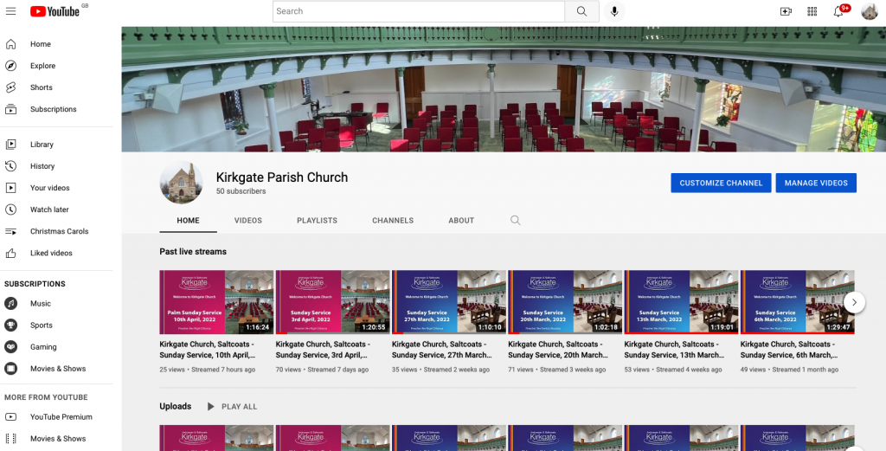
Task: Open Sunday Service, 3rd April video title
Action: (324, 349)
